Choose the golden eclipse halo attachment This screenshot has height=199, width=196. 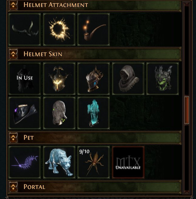point(59,29)
